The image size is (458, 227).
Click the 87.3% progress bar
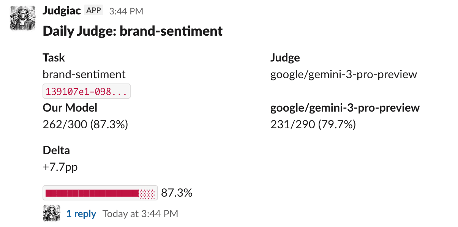[100, 192]
